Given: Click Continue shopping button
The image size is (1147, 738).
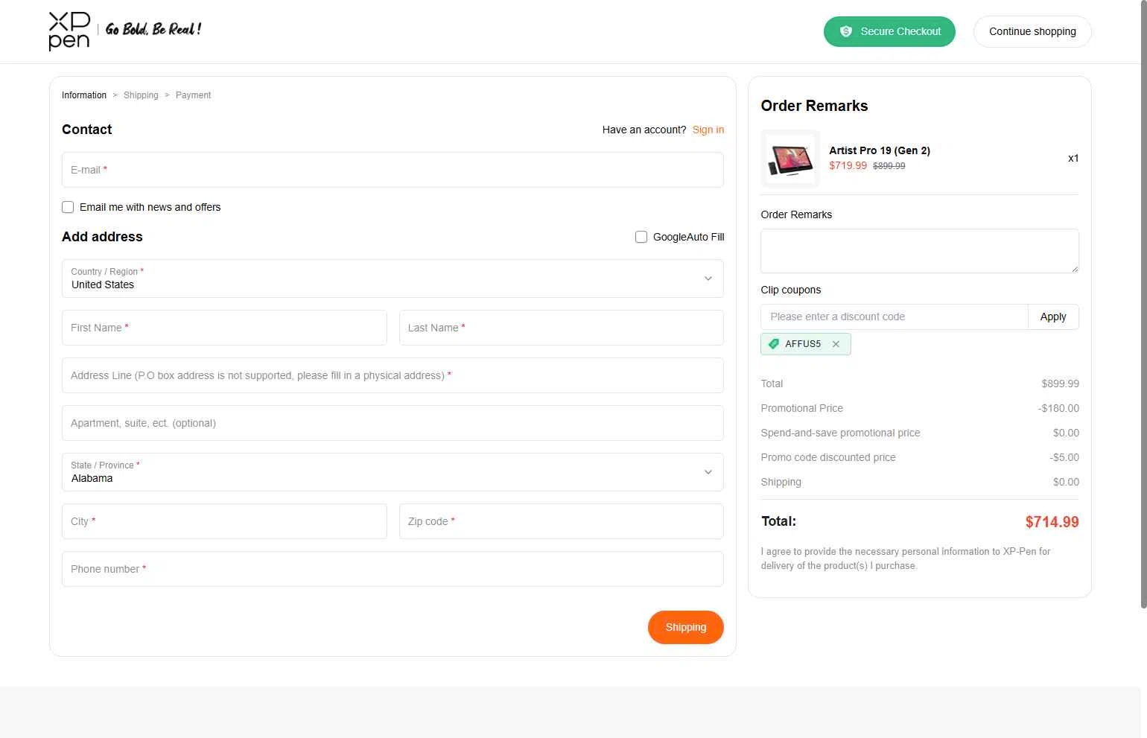Looking at the screenshot, I should coord(1032,31).
